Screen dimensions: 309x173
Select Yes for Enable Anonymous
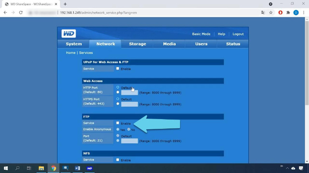[x=118, y=129]
